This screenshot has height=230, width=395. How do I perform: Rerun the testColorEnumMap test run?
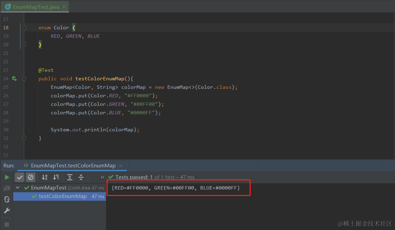point(7,177)
